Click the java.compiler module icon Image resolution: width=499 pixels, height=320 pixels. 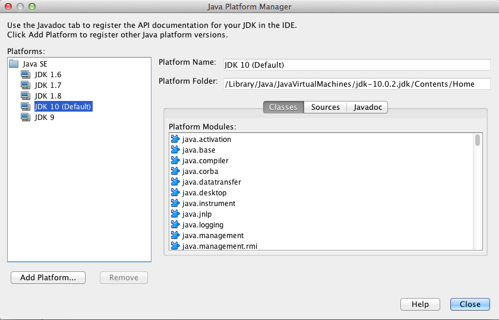pos(175,161)
